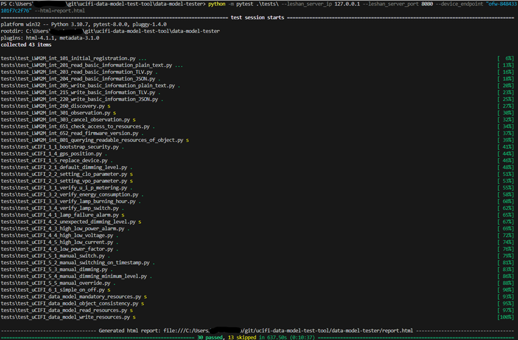Click test_uCIFI_4_5_high_low_current.py
518x340 pixels.
pyautogui.click(x=57, y=242)
